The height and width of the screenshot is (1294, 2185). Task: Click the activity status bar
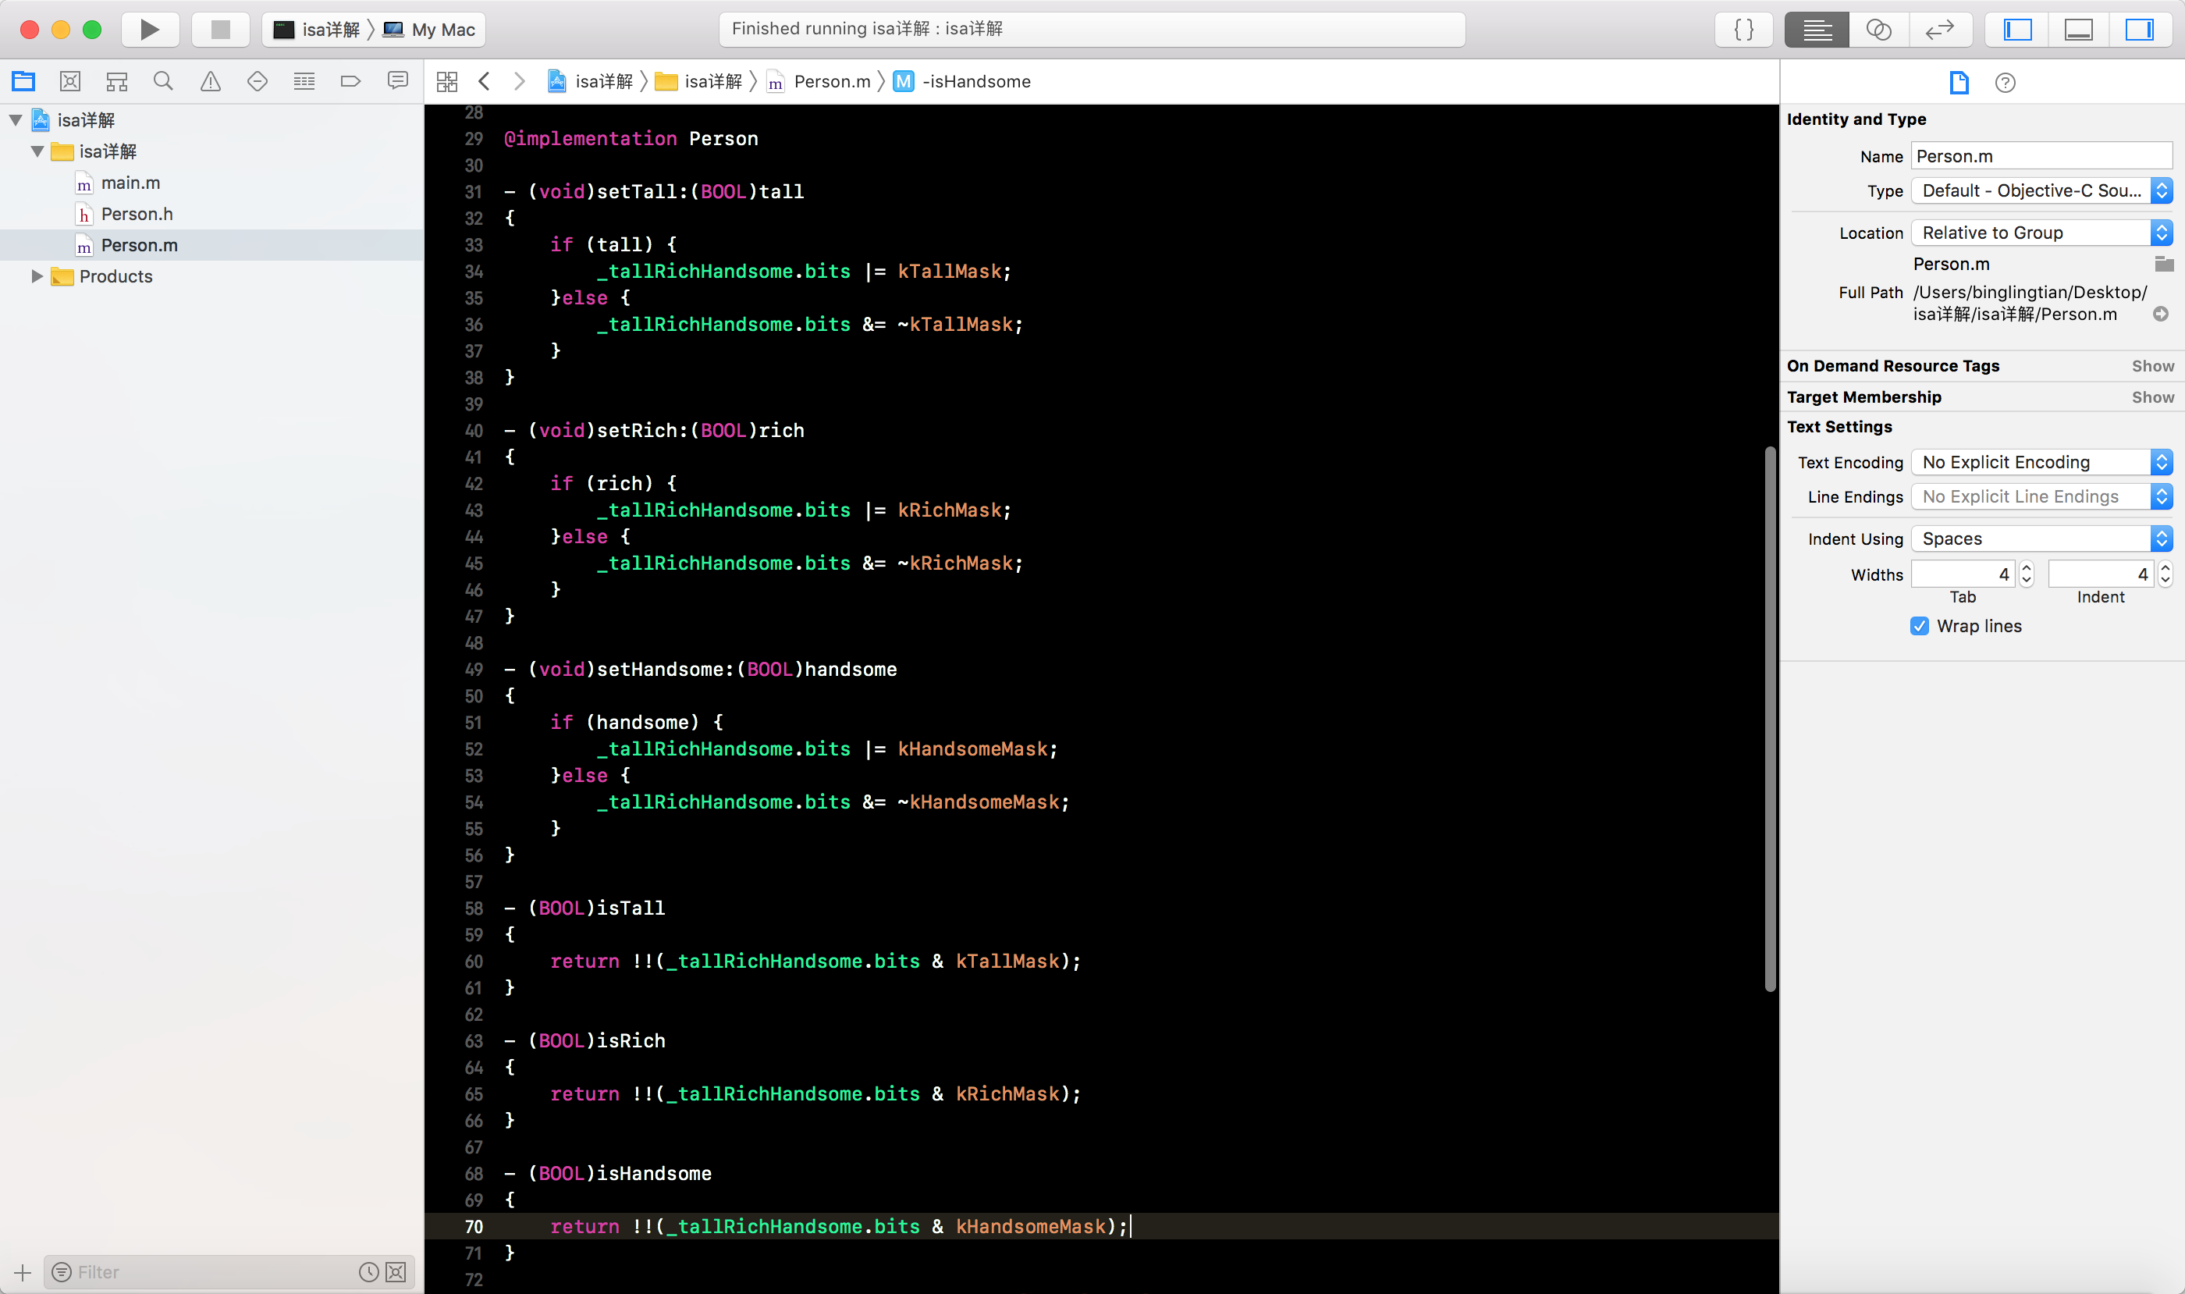coord(1092,29)
